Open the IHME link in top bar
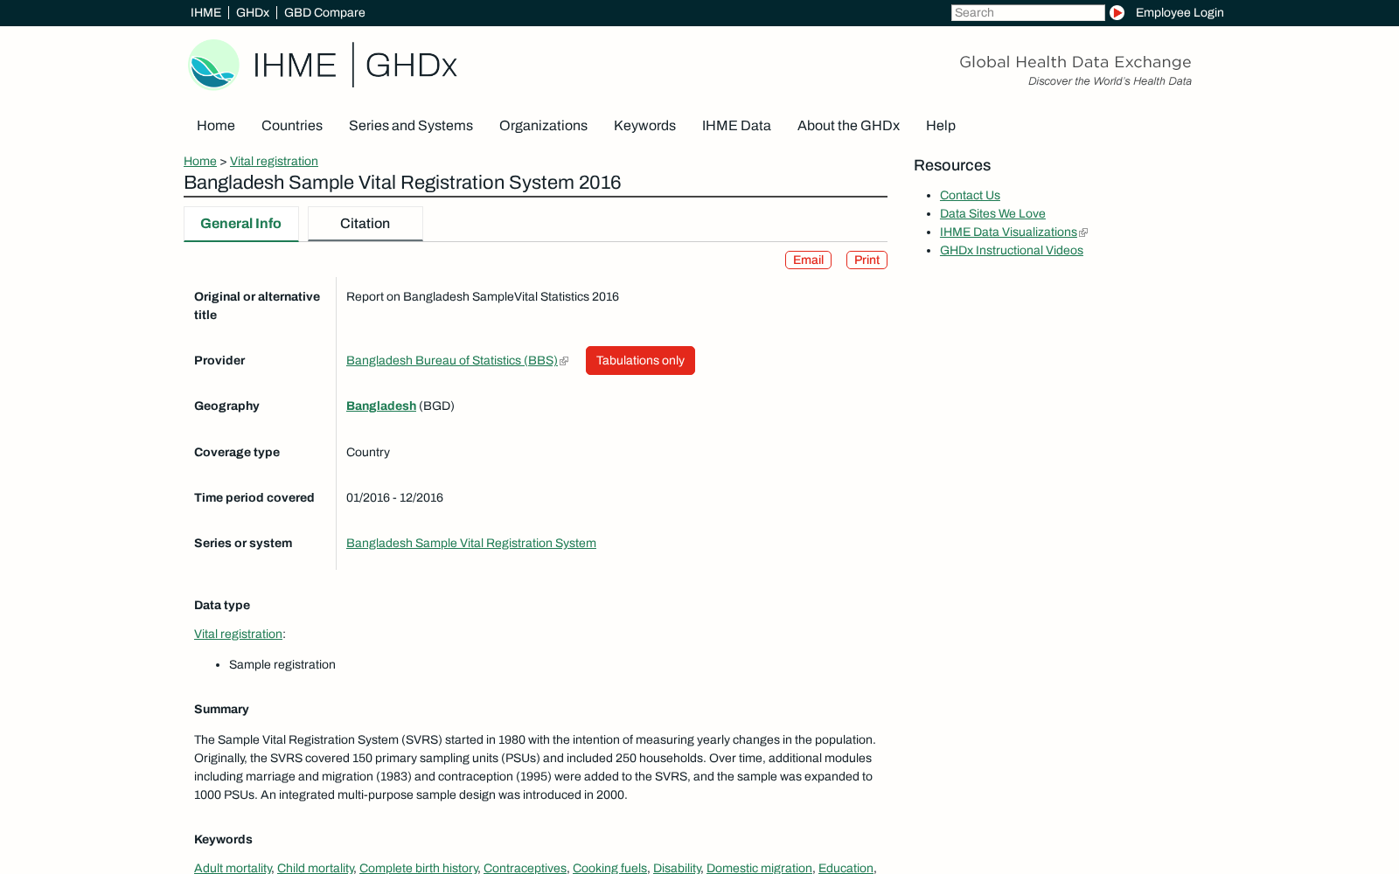 [x=205, y=12]
